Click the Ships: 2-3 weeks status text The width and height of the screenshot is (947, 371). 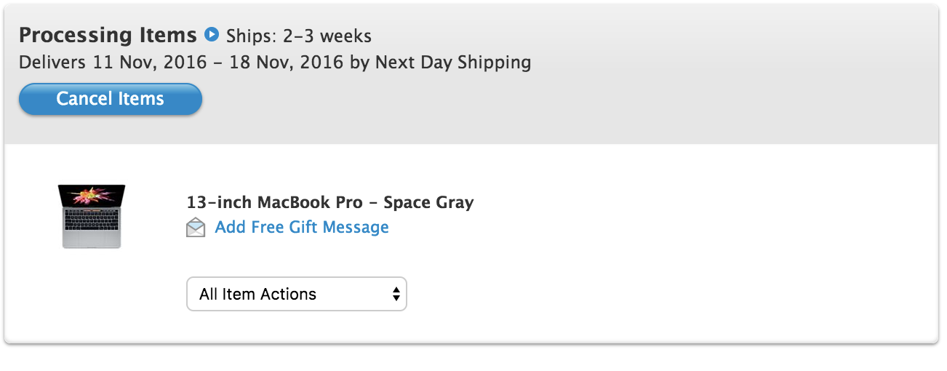pos(299,35)
